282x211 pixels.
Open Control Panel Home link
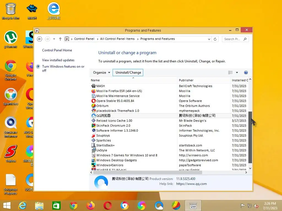57,50
